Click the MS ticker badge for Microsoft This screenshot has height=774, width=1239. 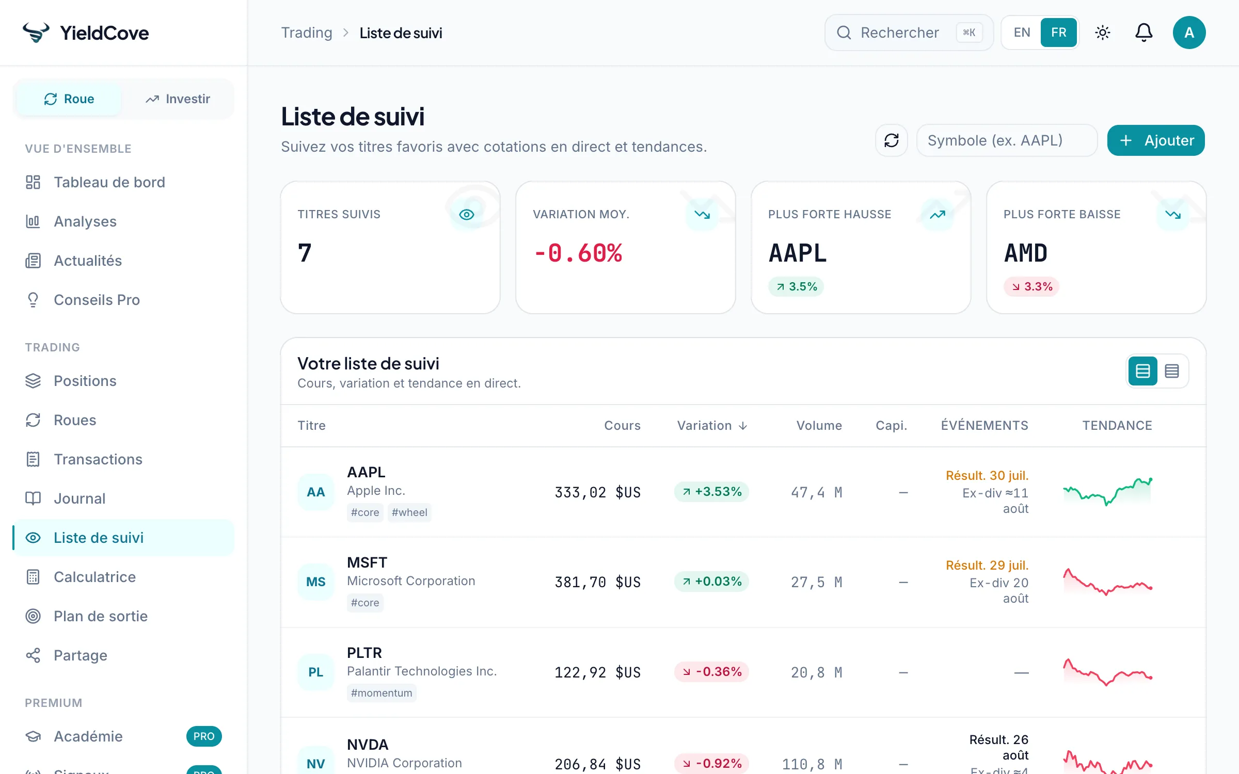click(316, 582)
